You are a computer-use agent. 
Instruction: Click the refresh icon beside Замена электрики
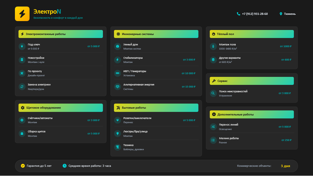point(22,87)
